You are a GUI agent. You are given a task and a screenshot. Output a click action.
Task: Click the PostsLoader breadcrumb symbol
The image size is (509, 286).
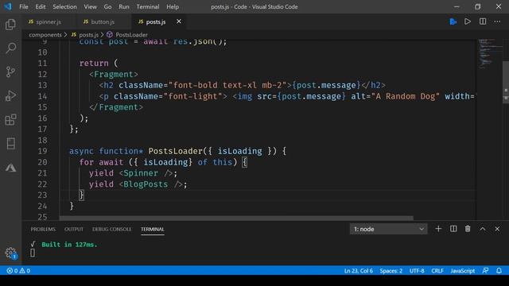(131, 35)
